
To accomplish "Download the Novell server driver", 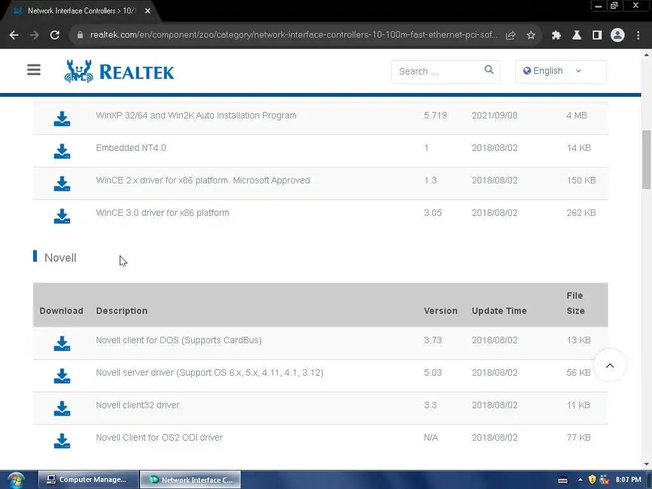I will 62,376.
